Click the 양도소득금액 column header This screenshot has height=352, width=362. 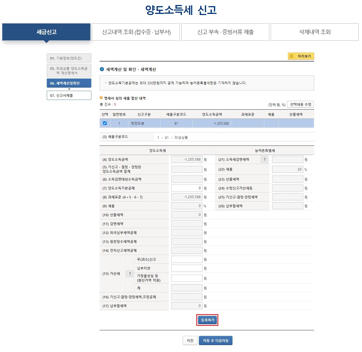click(x=212, y=114)
